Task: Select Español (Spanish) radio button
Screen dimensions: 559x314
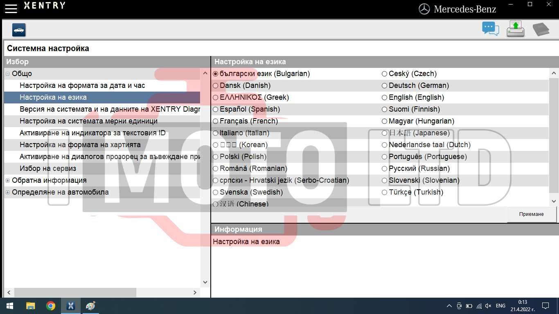Action: 215,110
